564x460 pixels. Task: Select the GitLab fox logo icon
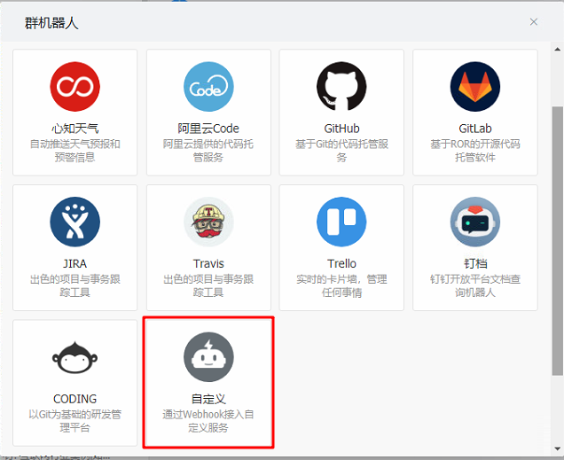475,87
